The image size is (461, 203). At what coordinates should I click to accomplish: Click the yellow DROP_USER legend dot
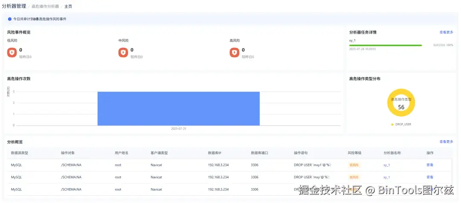point(392,124)
